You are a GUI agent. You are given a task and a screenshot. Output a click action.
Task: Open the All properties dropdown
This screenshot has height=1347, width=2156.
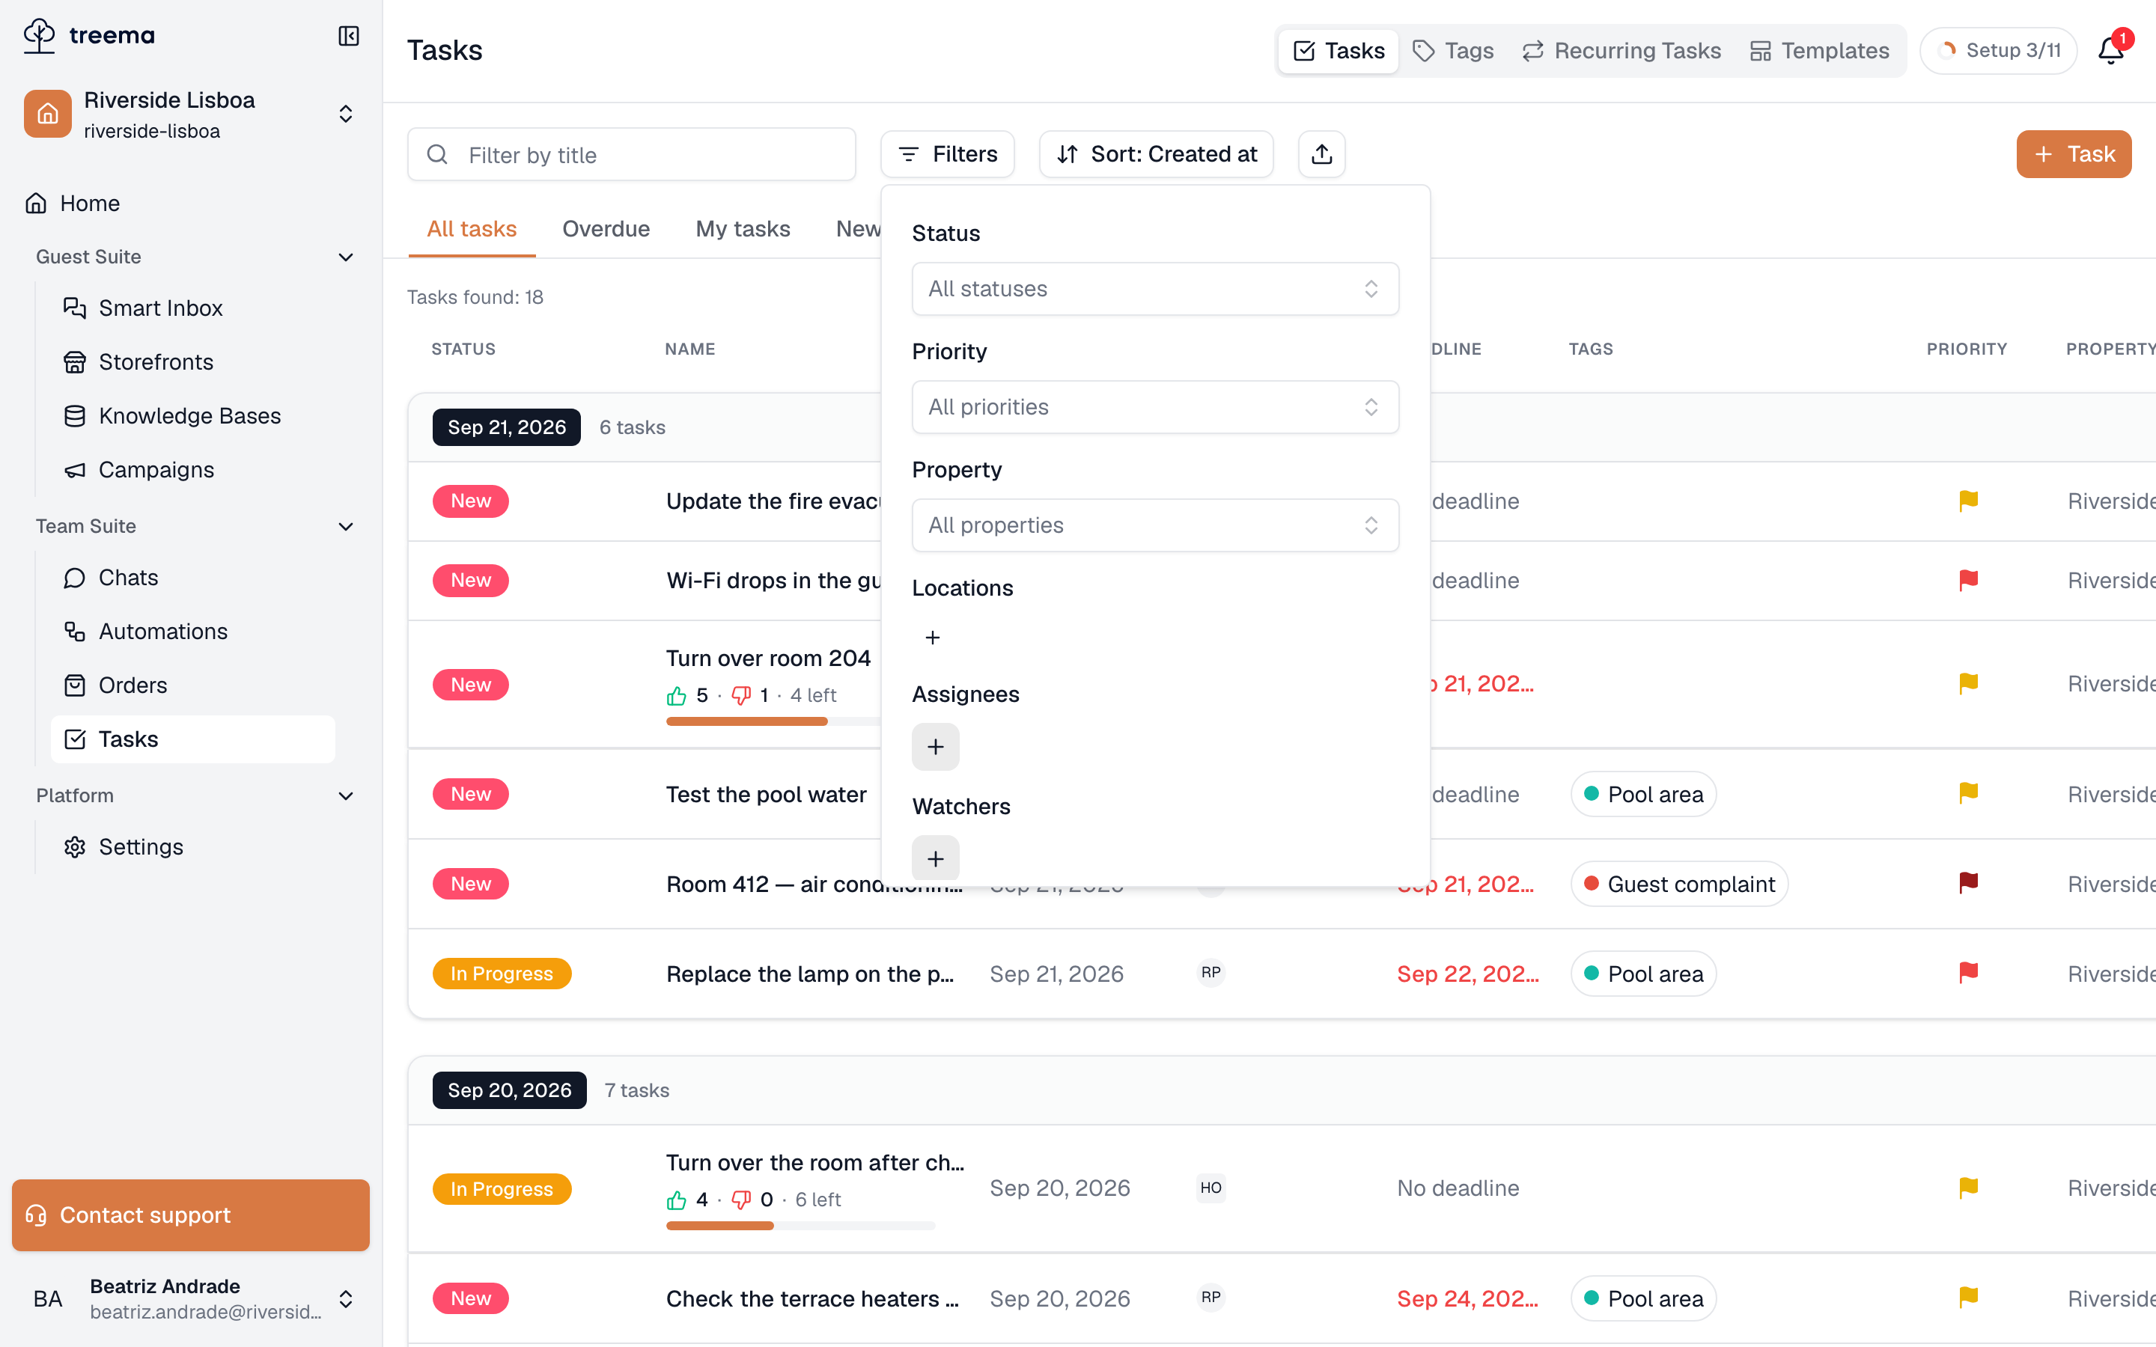pyautogui.click(x=1154, y=525)
